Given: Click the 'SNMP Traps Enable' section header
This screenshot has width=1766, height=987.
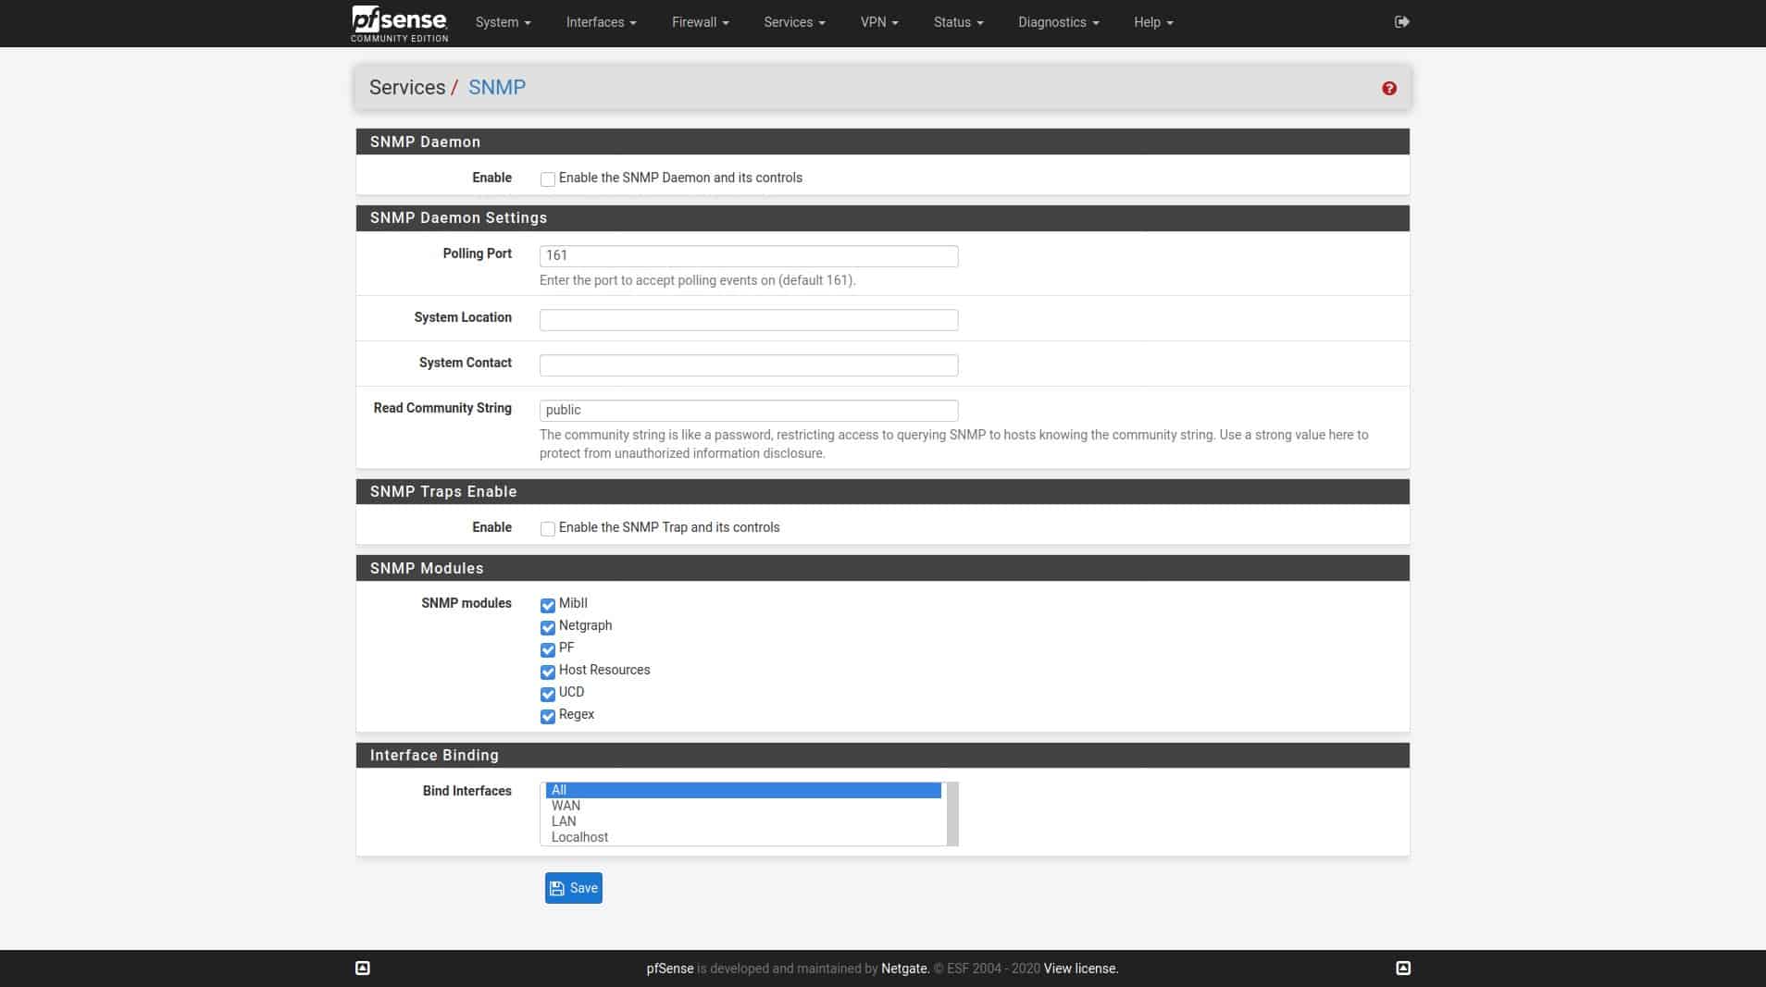Looking at the screenshot, I should pos(882,491).
